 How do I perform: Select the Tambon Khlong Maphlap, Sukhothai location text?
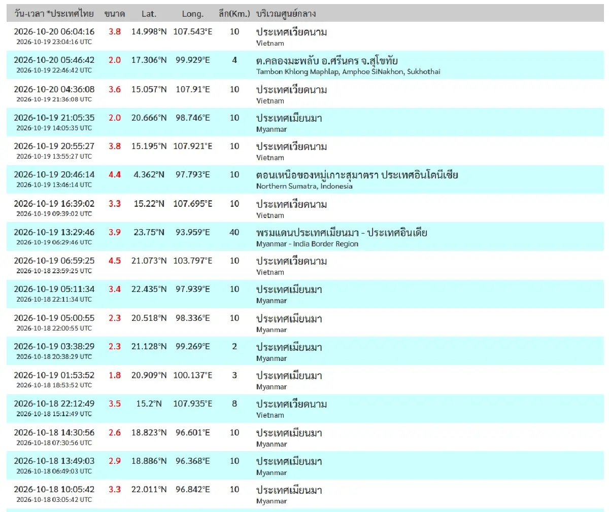click(x=348, y=71)
